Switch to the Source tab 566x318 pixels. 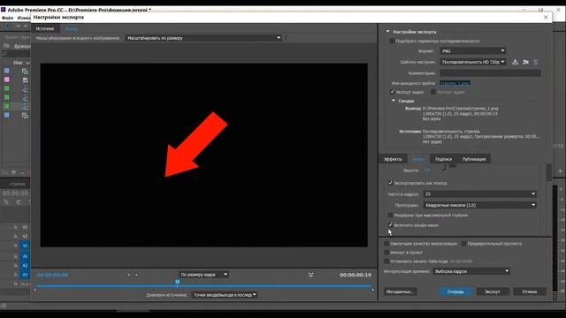click(x=45, y=28)
